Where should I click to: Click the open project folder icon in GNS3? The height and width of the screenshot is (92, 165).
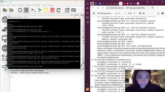(11, 10)
